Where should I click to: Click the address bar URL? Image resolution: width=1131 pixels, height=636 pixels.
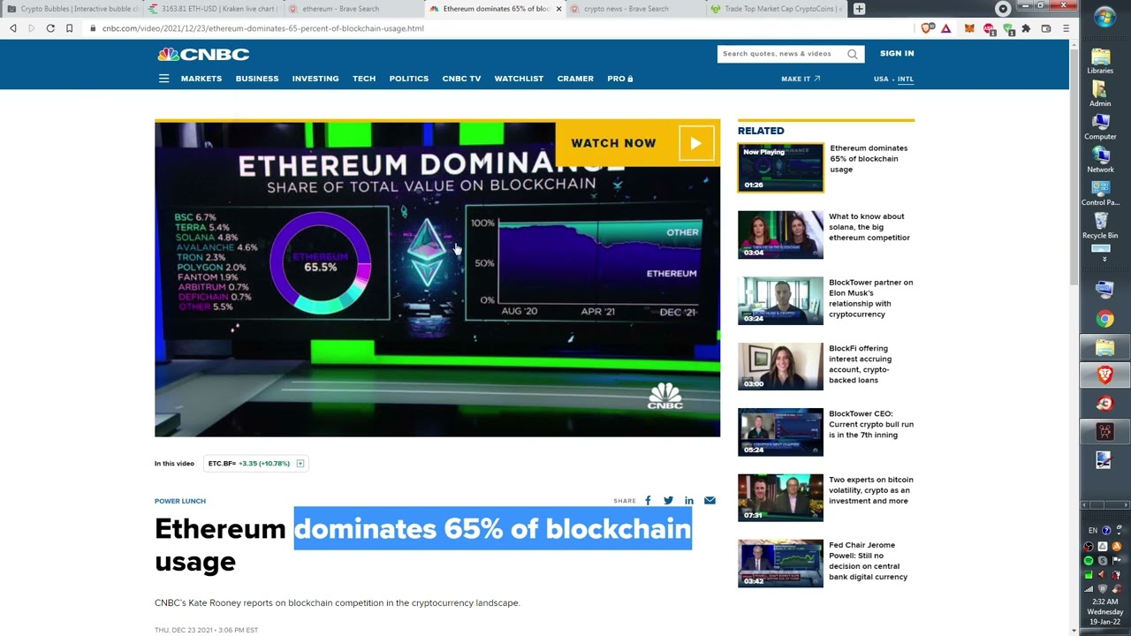(x=263, y=28)
